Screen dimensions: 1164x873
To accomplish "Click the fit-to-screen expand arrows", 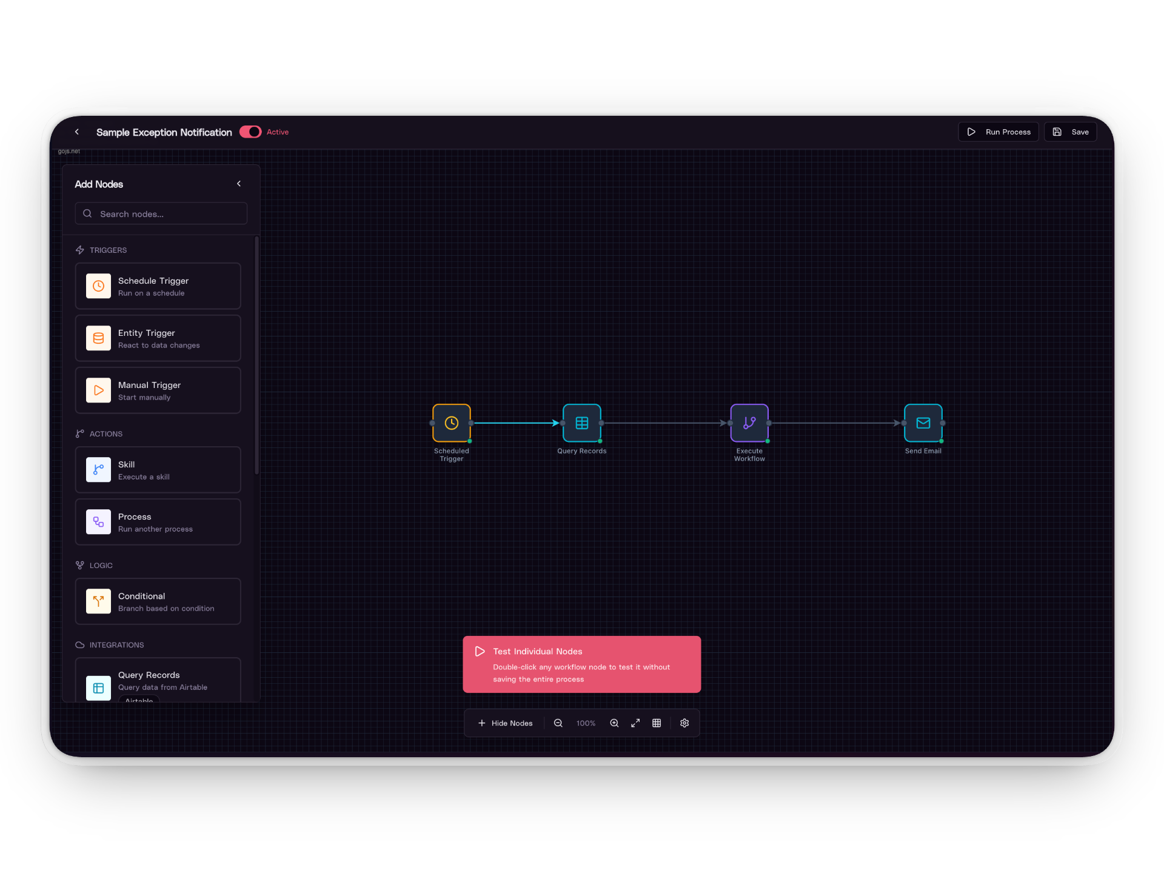I will [635, 723].
